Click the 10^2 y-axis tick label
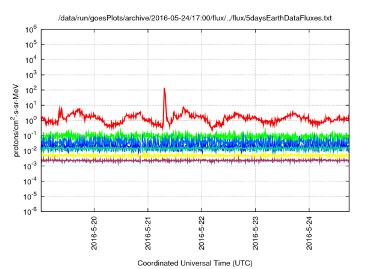The height and width of the screenshot is (269, 385). (31, 90)
